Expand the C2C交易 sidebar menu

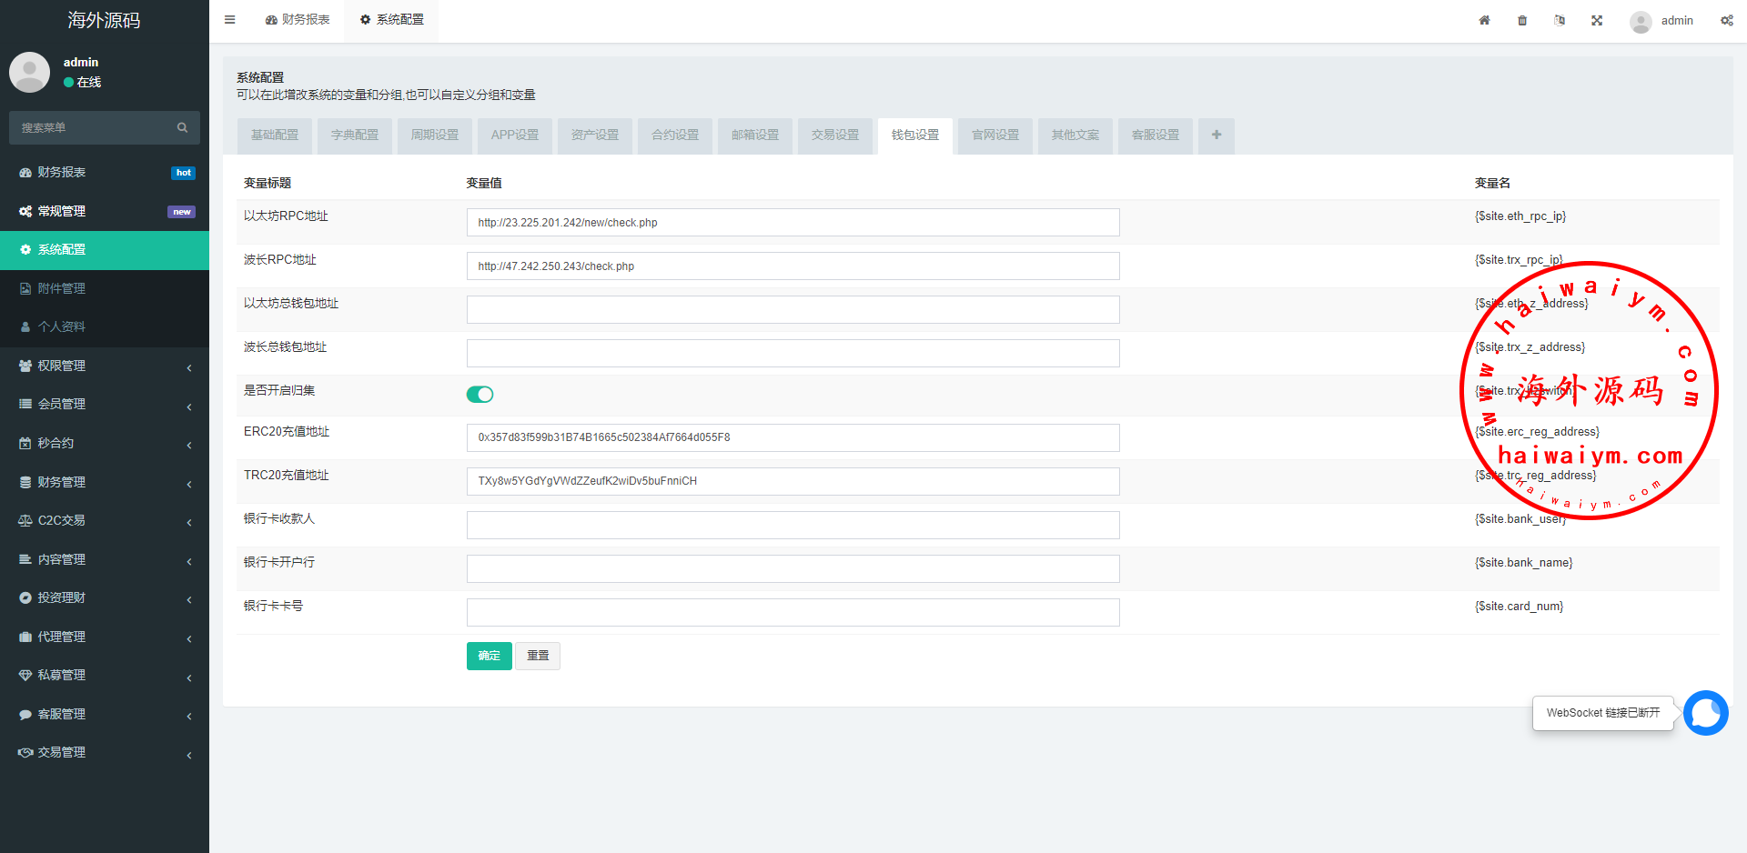point(105,521)
